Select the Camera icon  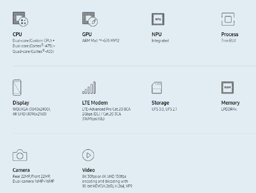[20, 155]
